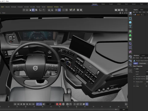148x111 pixels.
Task: Open the Objects panel hamburger menu
Action: coord(134,12)
